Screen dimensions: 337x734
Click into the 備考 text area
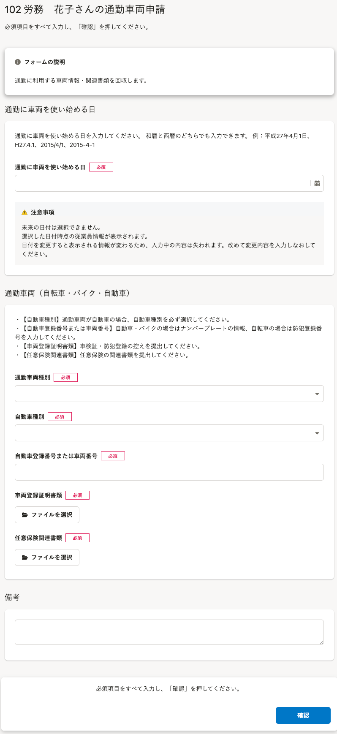click(169, 632)
